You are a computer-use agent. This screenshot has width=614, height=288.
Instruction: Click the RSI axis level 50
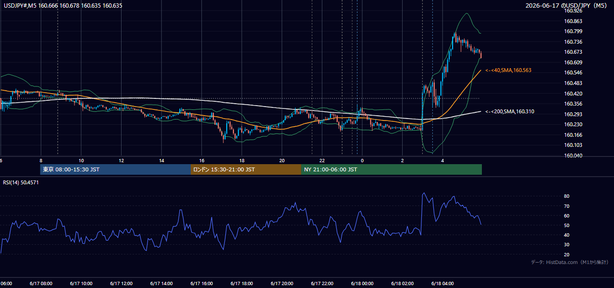tap(567, 225)
